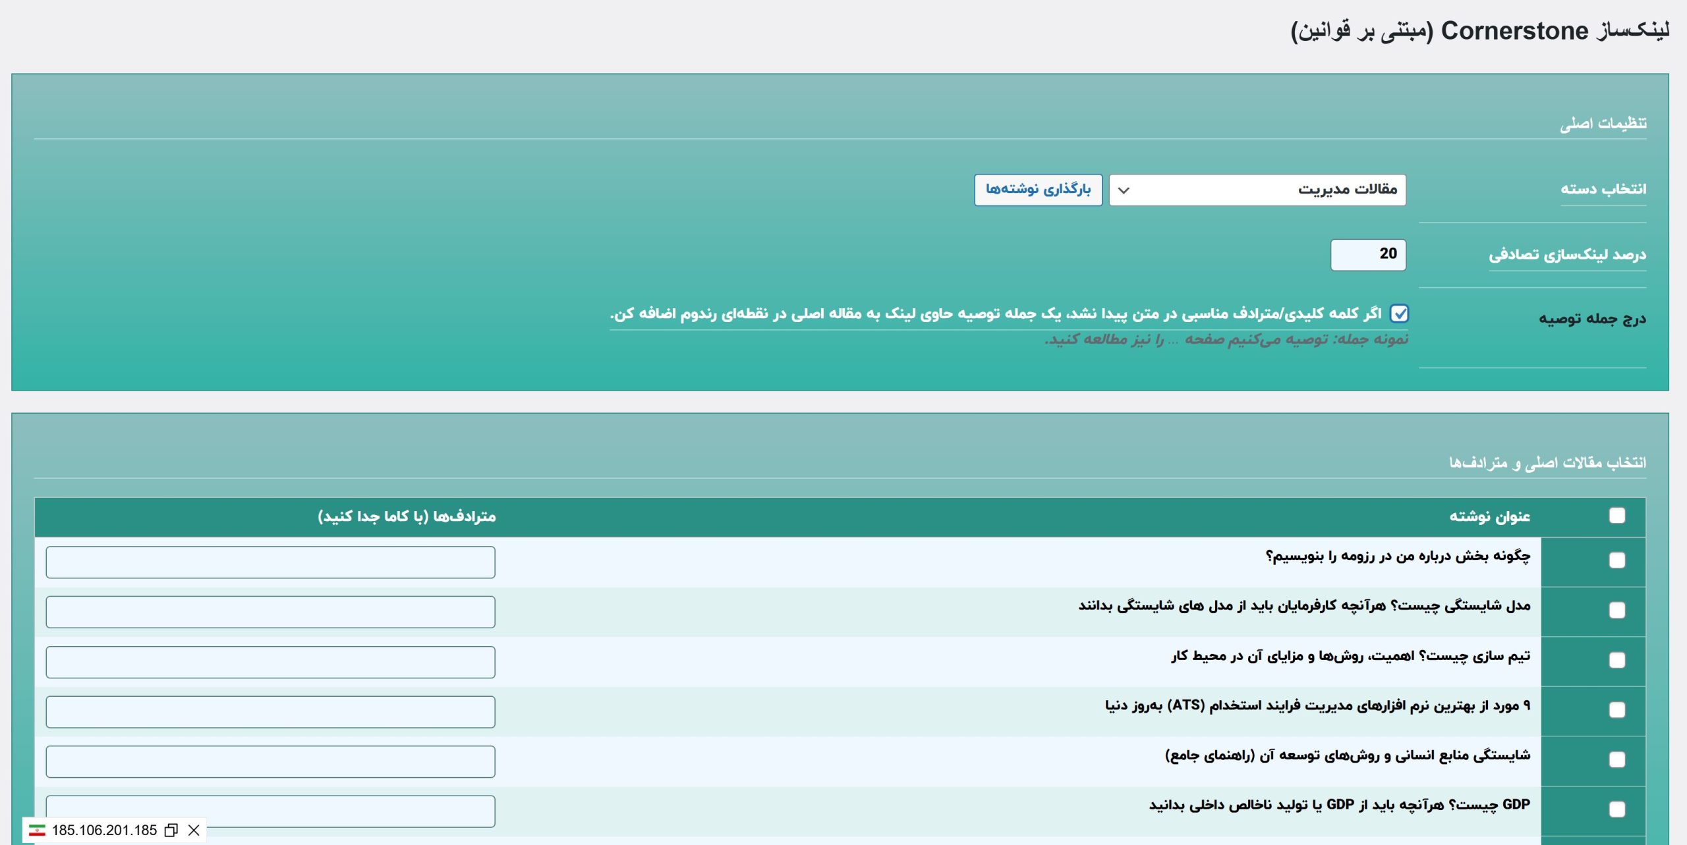Screen dimensions: 1687x845
Task: Click the Iran flag icon
Action: [x=37, y=830]
